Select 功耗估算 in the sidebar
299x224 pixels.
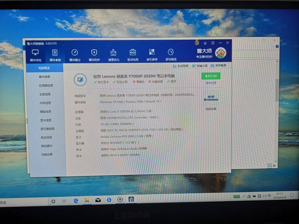(x=47, y=155)
